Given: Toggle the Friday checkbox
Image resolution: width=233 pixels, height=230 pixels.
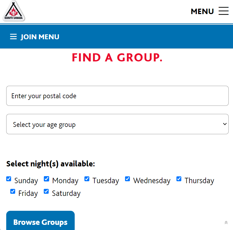Looking at the screenshot, I should tap(13, 192).
